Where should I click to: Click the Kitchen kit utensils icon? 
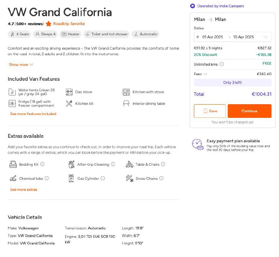(x=69, y=103)
